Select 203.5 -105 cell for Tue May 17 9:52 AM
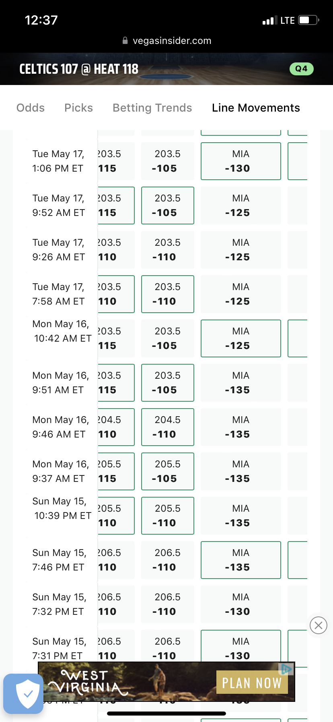The height and width of the screenshot is (722, 333). click(167, 205)
